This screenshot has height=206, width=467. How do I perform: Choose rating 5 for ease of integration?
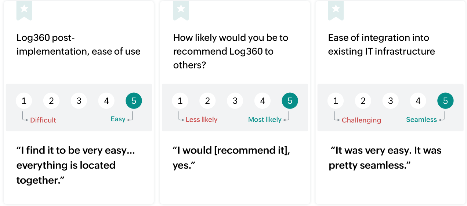[445, 101]
